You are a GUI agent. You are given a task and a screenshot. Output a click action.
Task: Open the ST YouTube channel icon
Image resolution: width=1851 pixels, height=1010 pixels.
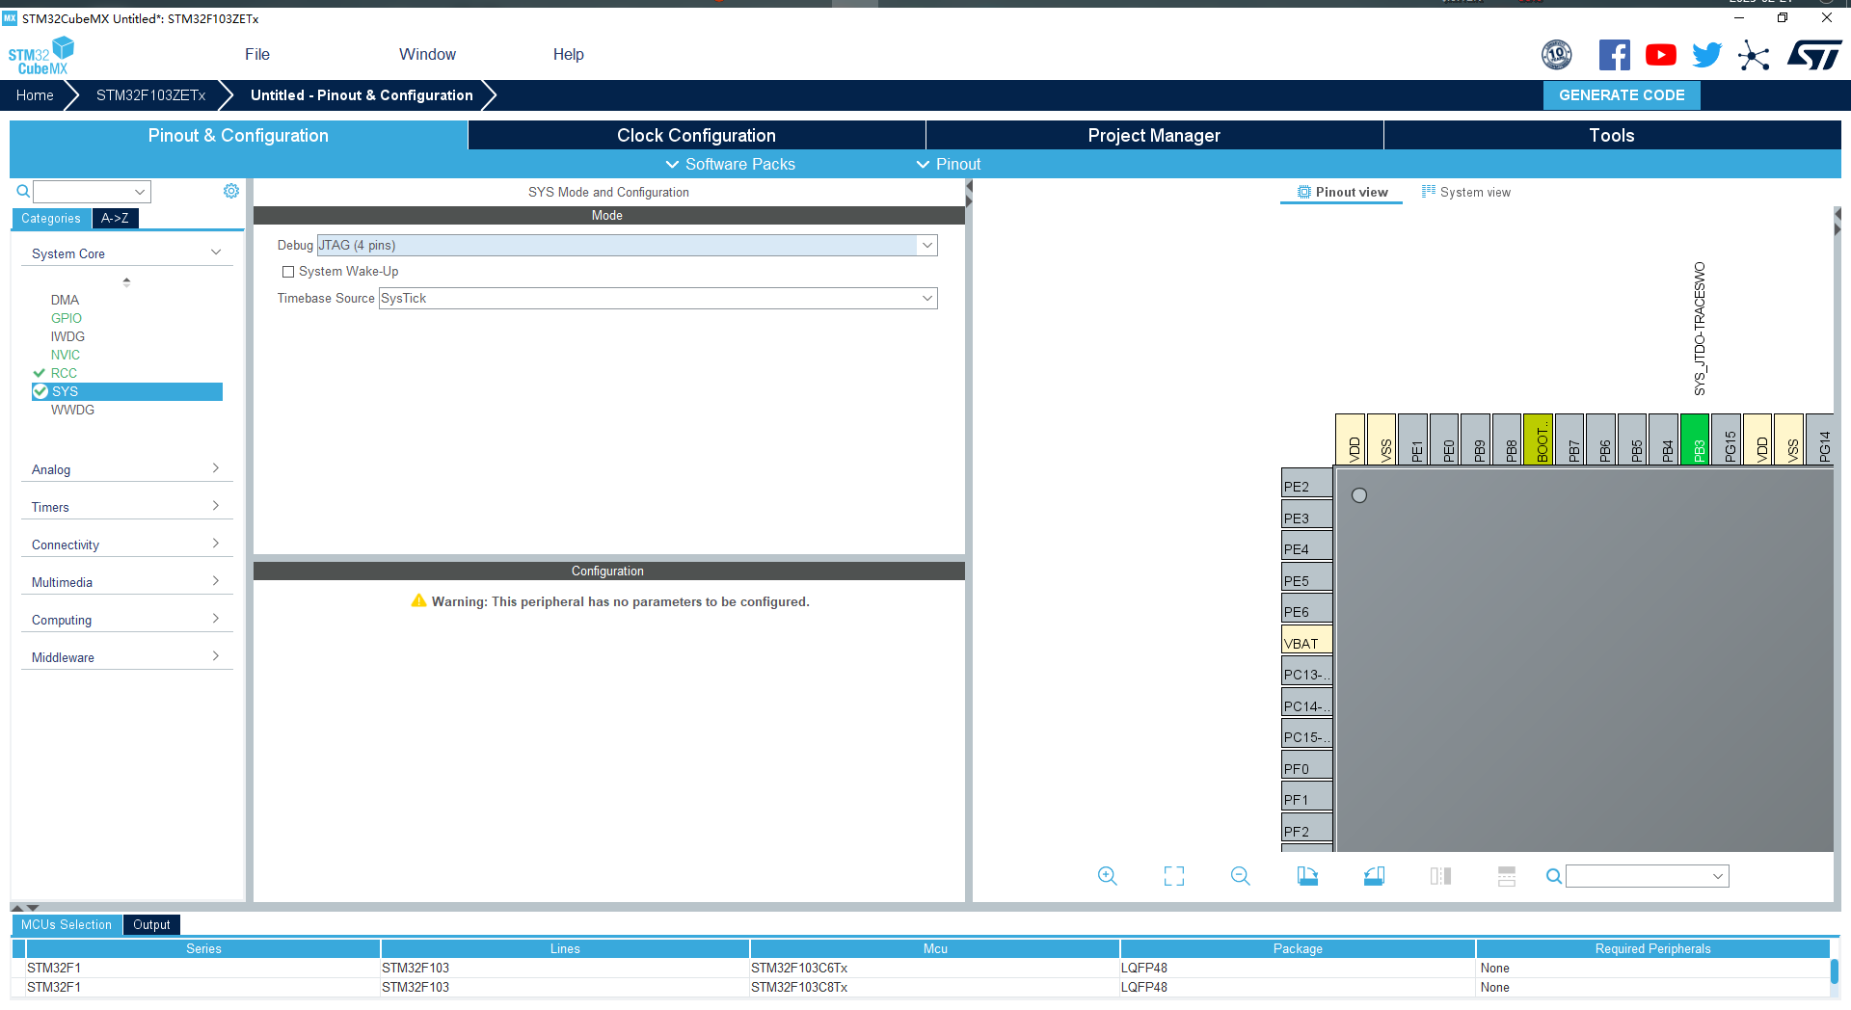[x=1660, y=55]
